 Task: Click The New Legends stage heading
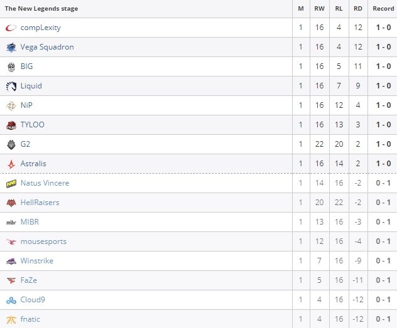tap(41, 9)
